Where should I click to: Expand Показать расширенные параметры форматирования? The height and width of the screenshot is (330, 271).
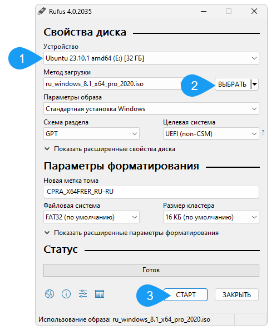coord(132,233)
